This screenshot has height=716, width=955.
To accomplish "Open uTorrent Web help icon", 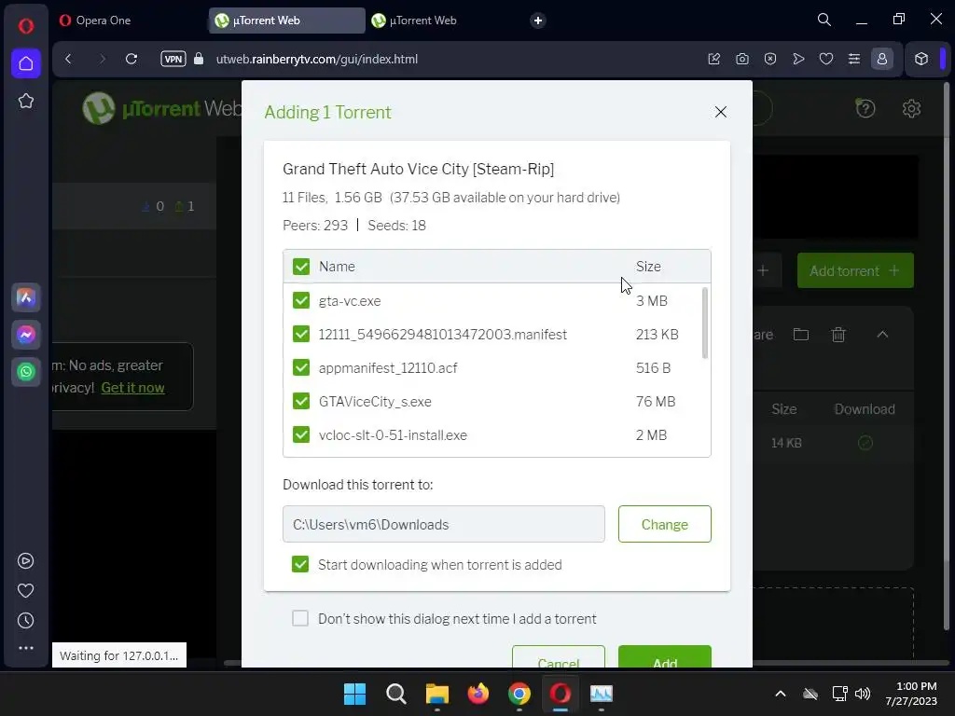I will click(x=865, y=108).
